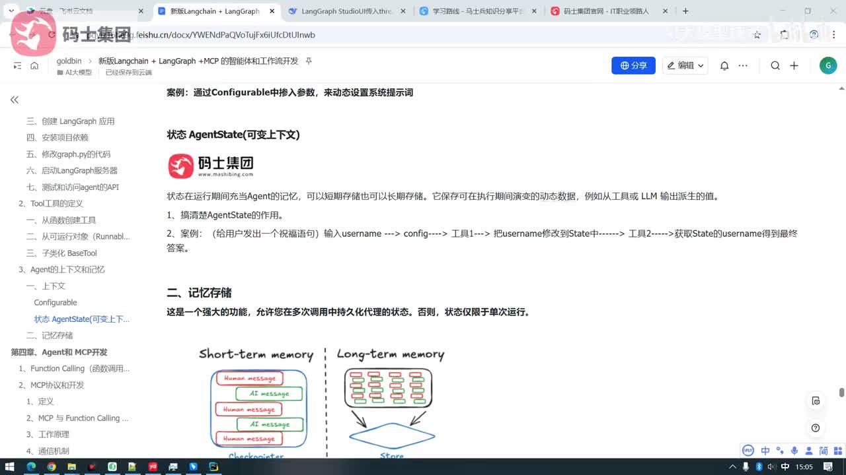Switch to LangGraph StudioUI browser tab
This screenshot has width=846, height=475.
[x=347, y=11]
